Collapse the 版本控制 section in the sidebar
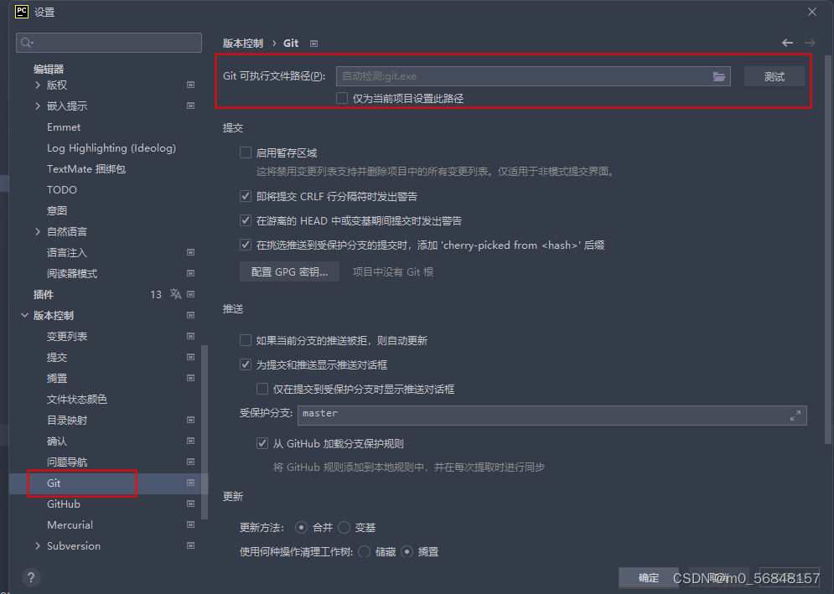834x594 pixels. coord(25,315)
